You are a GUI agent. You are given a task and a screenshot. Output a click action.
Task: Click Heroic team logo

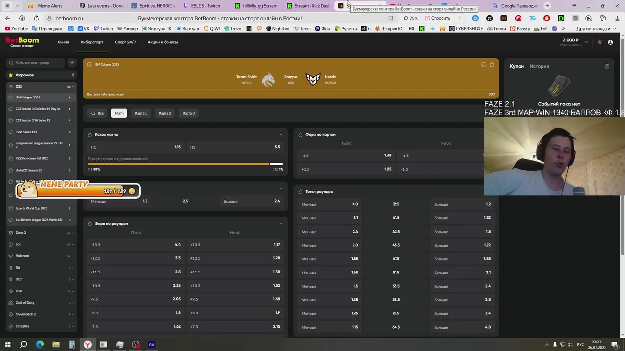313,79
